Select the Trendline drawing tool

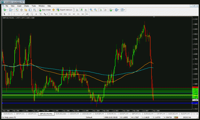click(x=23, y=14)
